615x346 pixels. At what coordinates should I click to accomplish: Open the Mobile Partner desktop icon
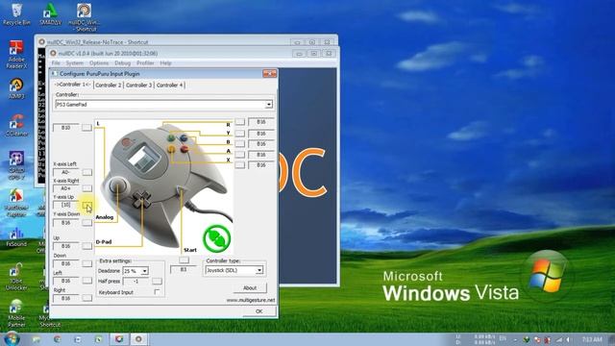pyautogui.click(x=16, y=313)
